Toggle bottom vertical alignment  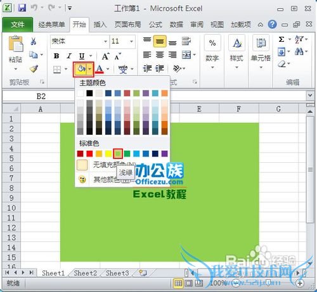coord(172,42)
